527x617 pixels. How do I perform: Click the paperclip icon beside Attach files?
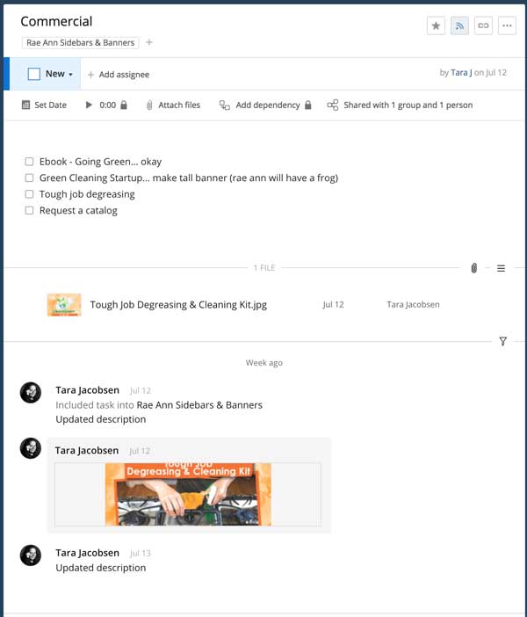(x=149, y=105)
